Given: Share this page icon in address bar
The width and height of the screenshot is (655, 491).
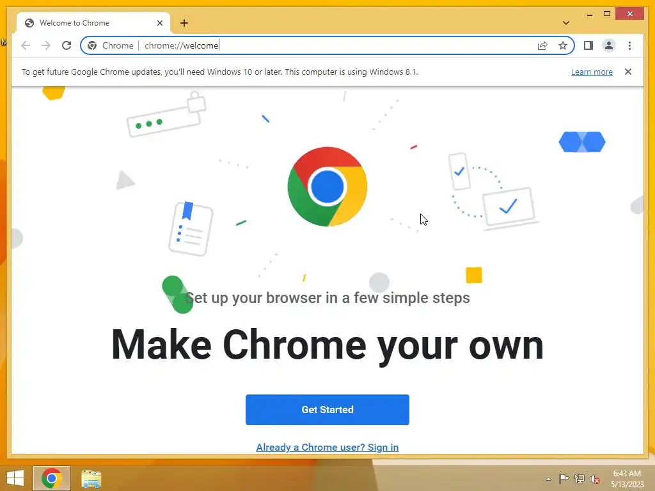Looking at the screenshot, I should tap(542, 45).
